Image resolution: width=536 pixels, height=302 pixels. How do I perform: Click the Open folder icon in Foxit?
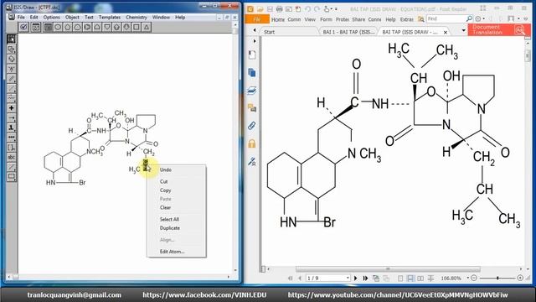(260, 9)
